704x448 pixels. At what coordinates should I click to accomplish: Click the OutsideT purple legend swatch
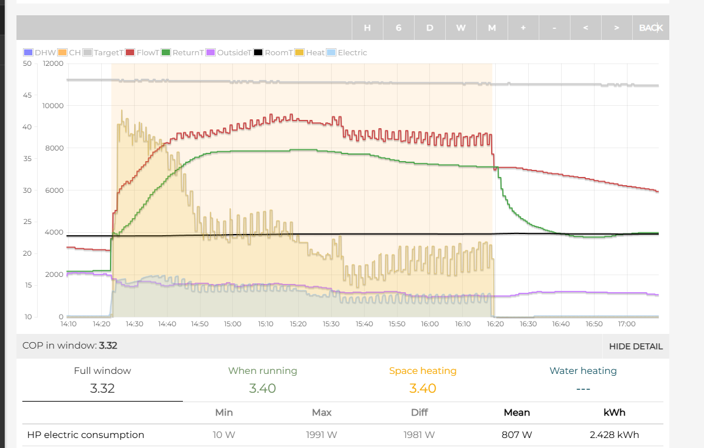pyautogui.click(x=211, y=52)
